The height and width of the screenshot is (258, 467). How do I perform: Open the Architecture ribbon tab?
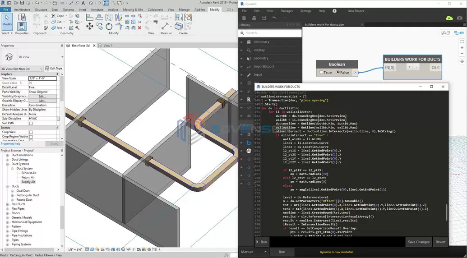click(x=22, y=9)
